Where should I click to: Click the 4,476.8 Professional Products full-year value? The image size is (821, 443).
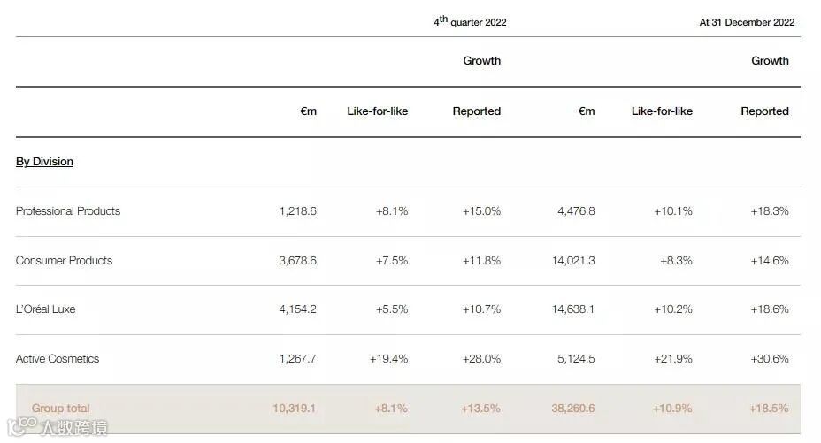point(576,211)
